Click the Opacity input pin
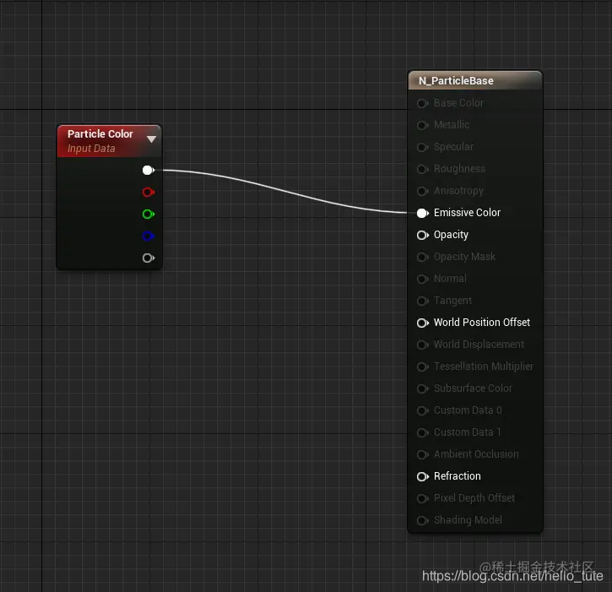Image resolution: width=612 pixels, height=592 pixels. click(422, 235)
